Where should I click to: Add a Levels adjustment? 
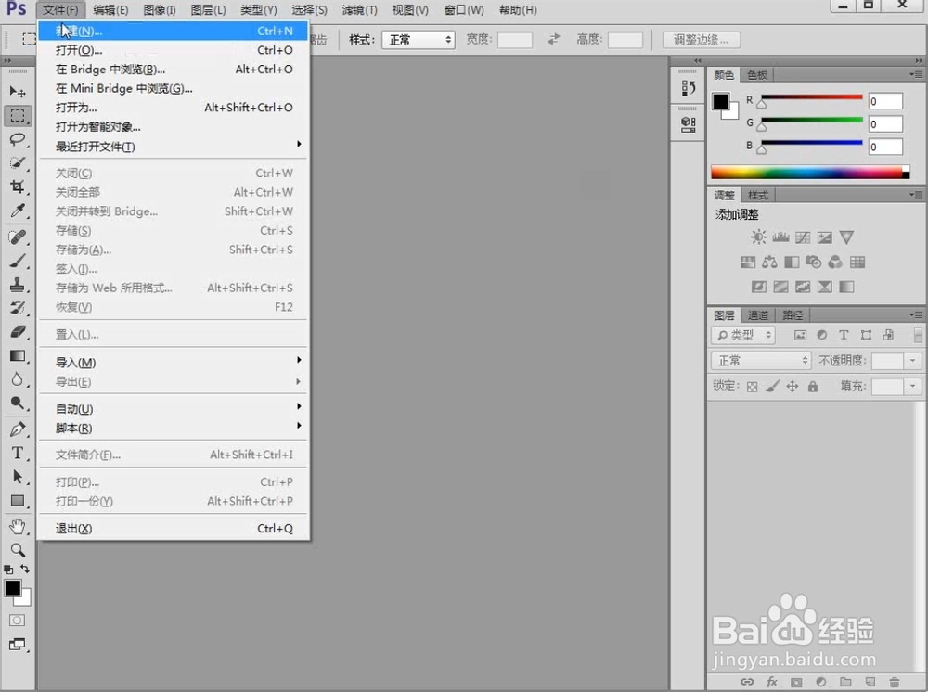click(780, 237)
